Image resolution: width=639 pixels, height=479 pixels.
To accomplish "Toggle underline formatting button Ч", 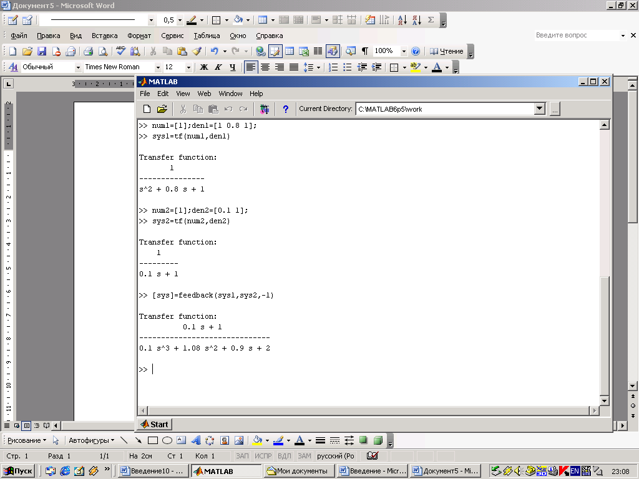I will pos(233,67).
